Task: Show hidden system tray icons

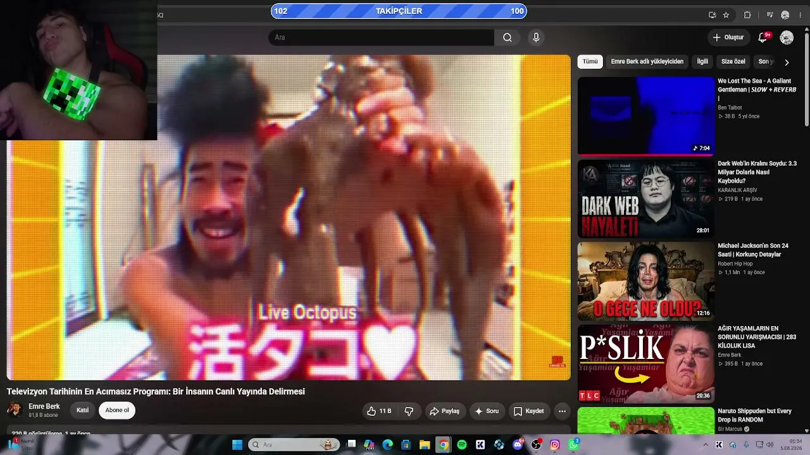Action: pos(706,445)
